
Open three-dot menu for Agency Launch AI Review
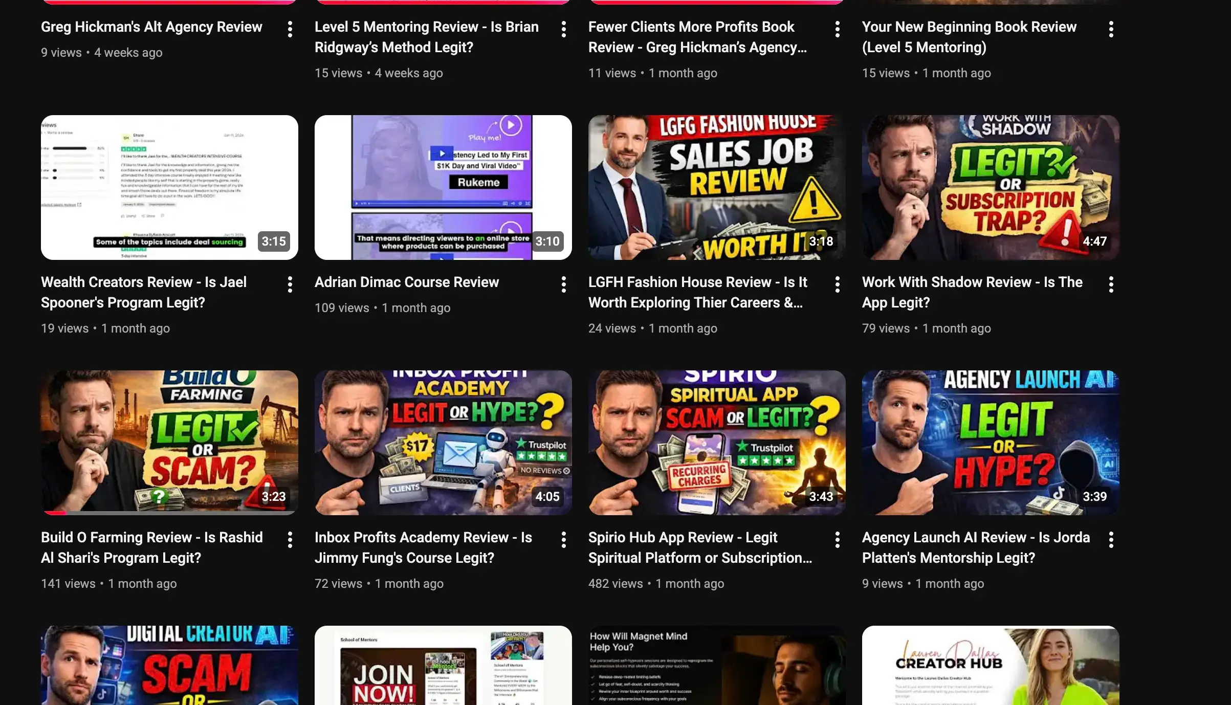tap(1111, 540)
